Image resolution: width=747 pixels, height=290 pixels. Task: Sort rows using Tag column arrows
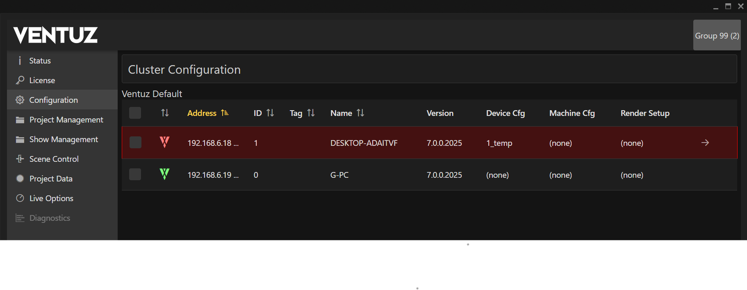(x=311, y=113)
